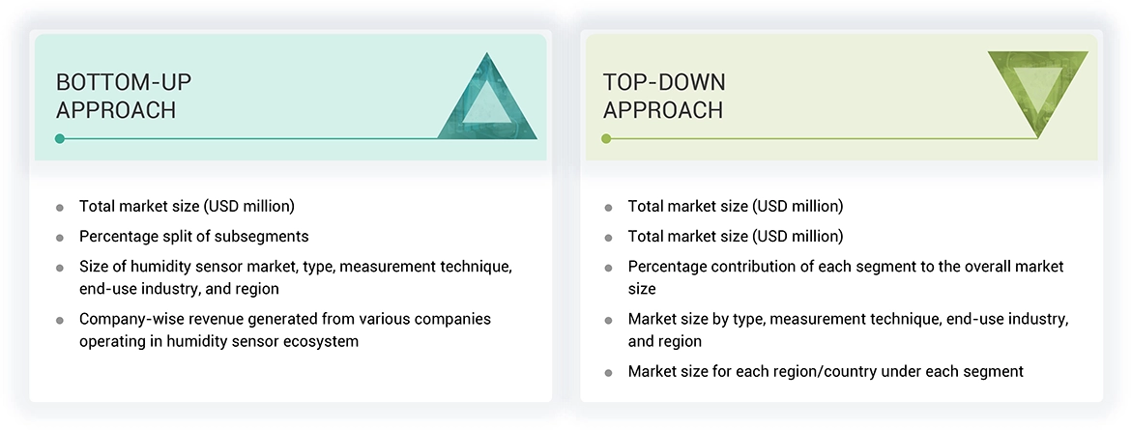
Task: Click the bullet beside "Percentage split of subsegments"
Action: pos(60,237)
